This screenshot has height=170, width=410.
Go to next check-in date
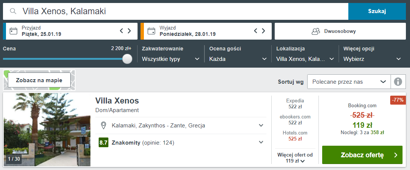129,31
